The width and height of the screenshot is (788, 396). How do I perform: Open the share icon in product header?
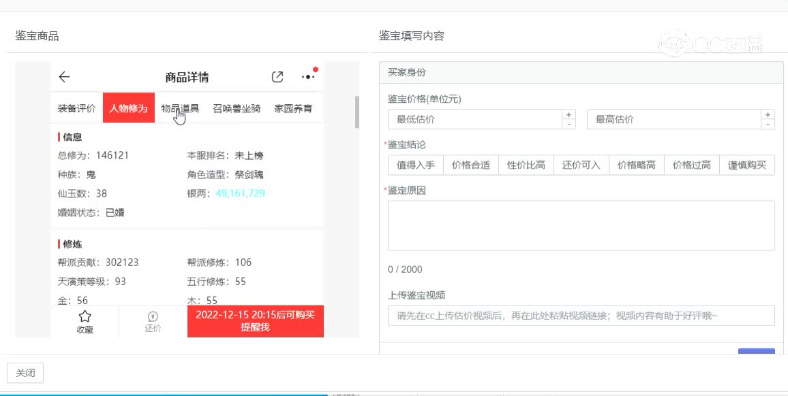coord(277,77)
